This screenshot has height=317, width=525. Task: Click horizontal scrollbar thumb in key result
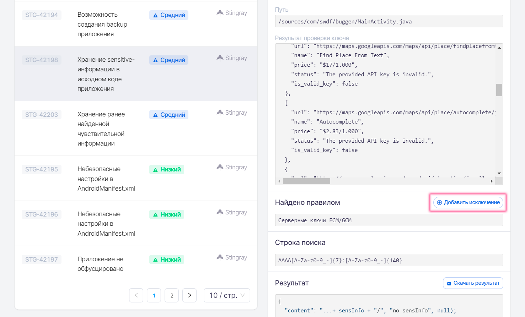(x=306, y=181)
